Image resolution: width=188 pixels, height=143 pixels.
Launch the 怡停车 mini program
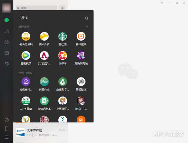[x=63, y=58]
